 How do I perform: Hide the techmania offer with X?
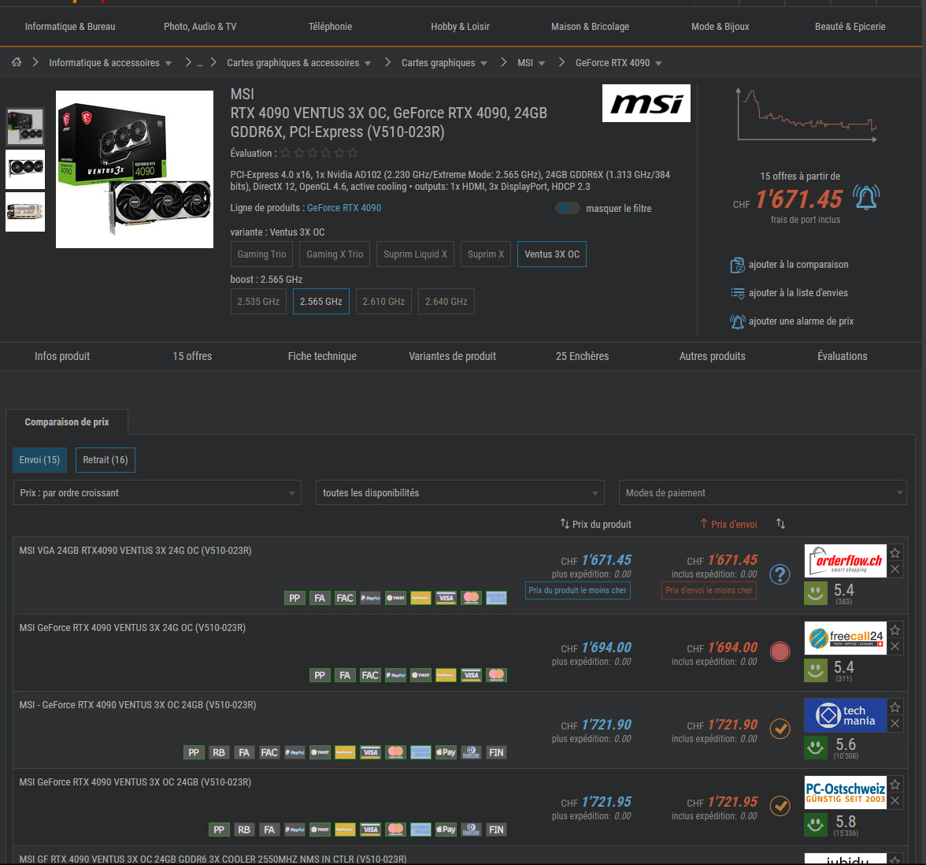(x=895, y=723)
